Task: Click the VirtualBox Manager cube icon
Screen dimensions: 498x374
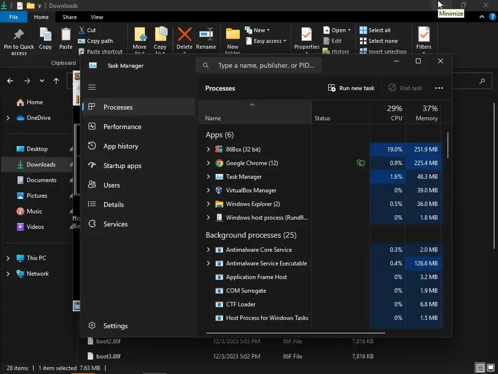Action: tap(219, 190)
